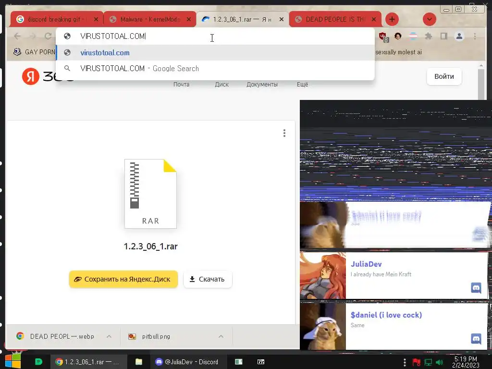Open $daniel's 'Same' Discord notification
Image resolution: width=492 pixels, height=369 pixels.
(x=394, y=326)
